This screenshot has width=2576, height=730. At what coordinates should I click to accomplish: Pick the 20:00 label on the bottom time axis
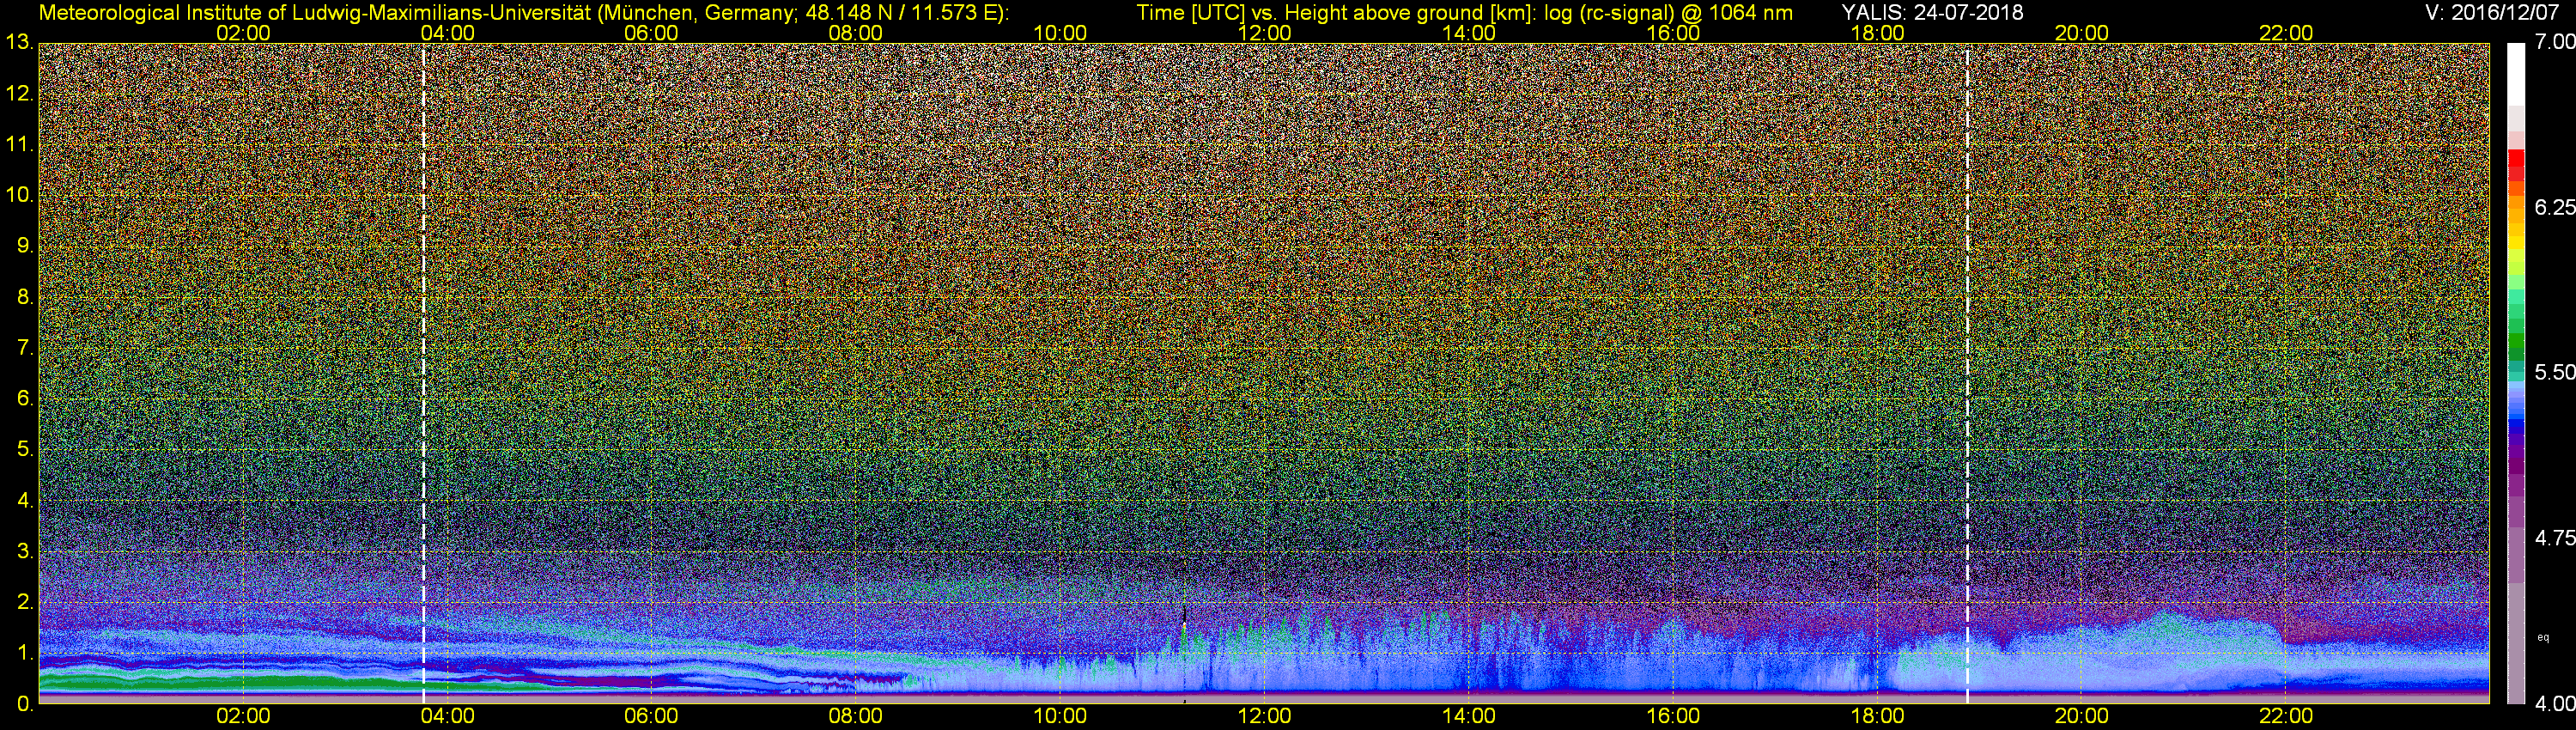(x=2082, y=717)
